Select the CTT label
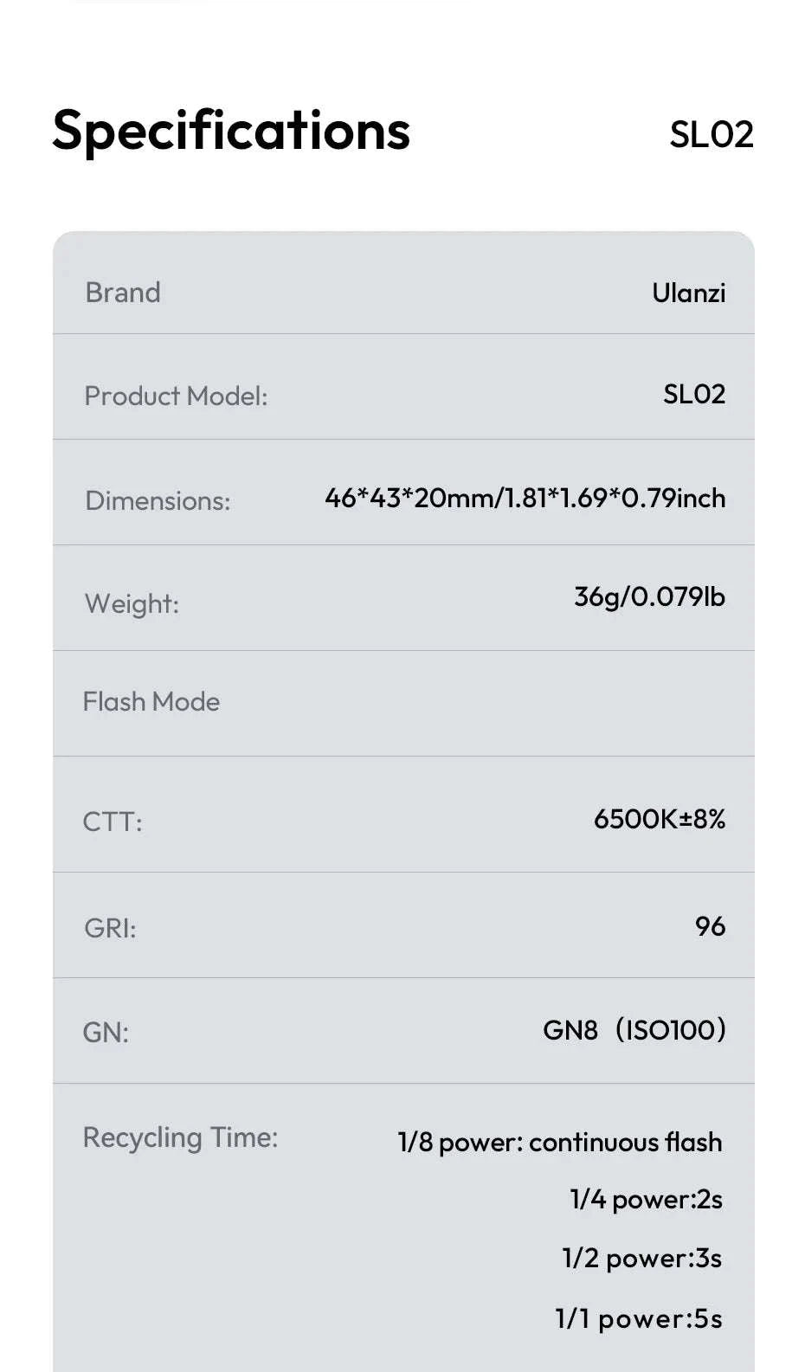Viewport: 805px width, 1372px height. click(113, 821)
